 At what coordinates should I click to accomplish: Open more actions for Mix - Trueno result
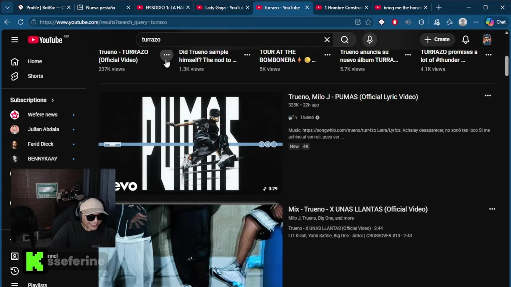492,209
